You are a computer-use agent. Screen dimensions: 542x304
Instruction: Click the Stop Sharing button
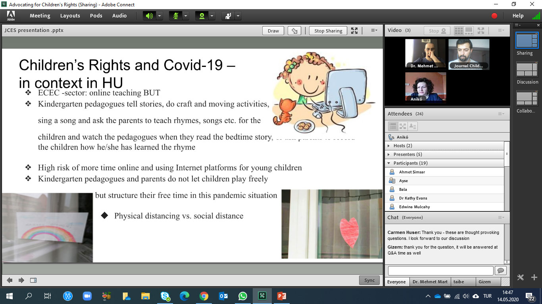[328, 31]
